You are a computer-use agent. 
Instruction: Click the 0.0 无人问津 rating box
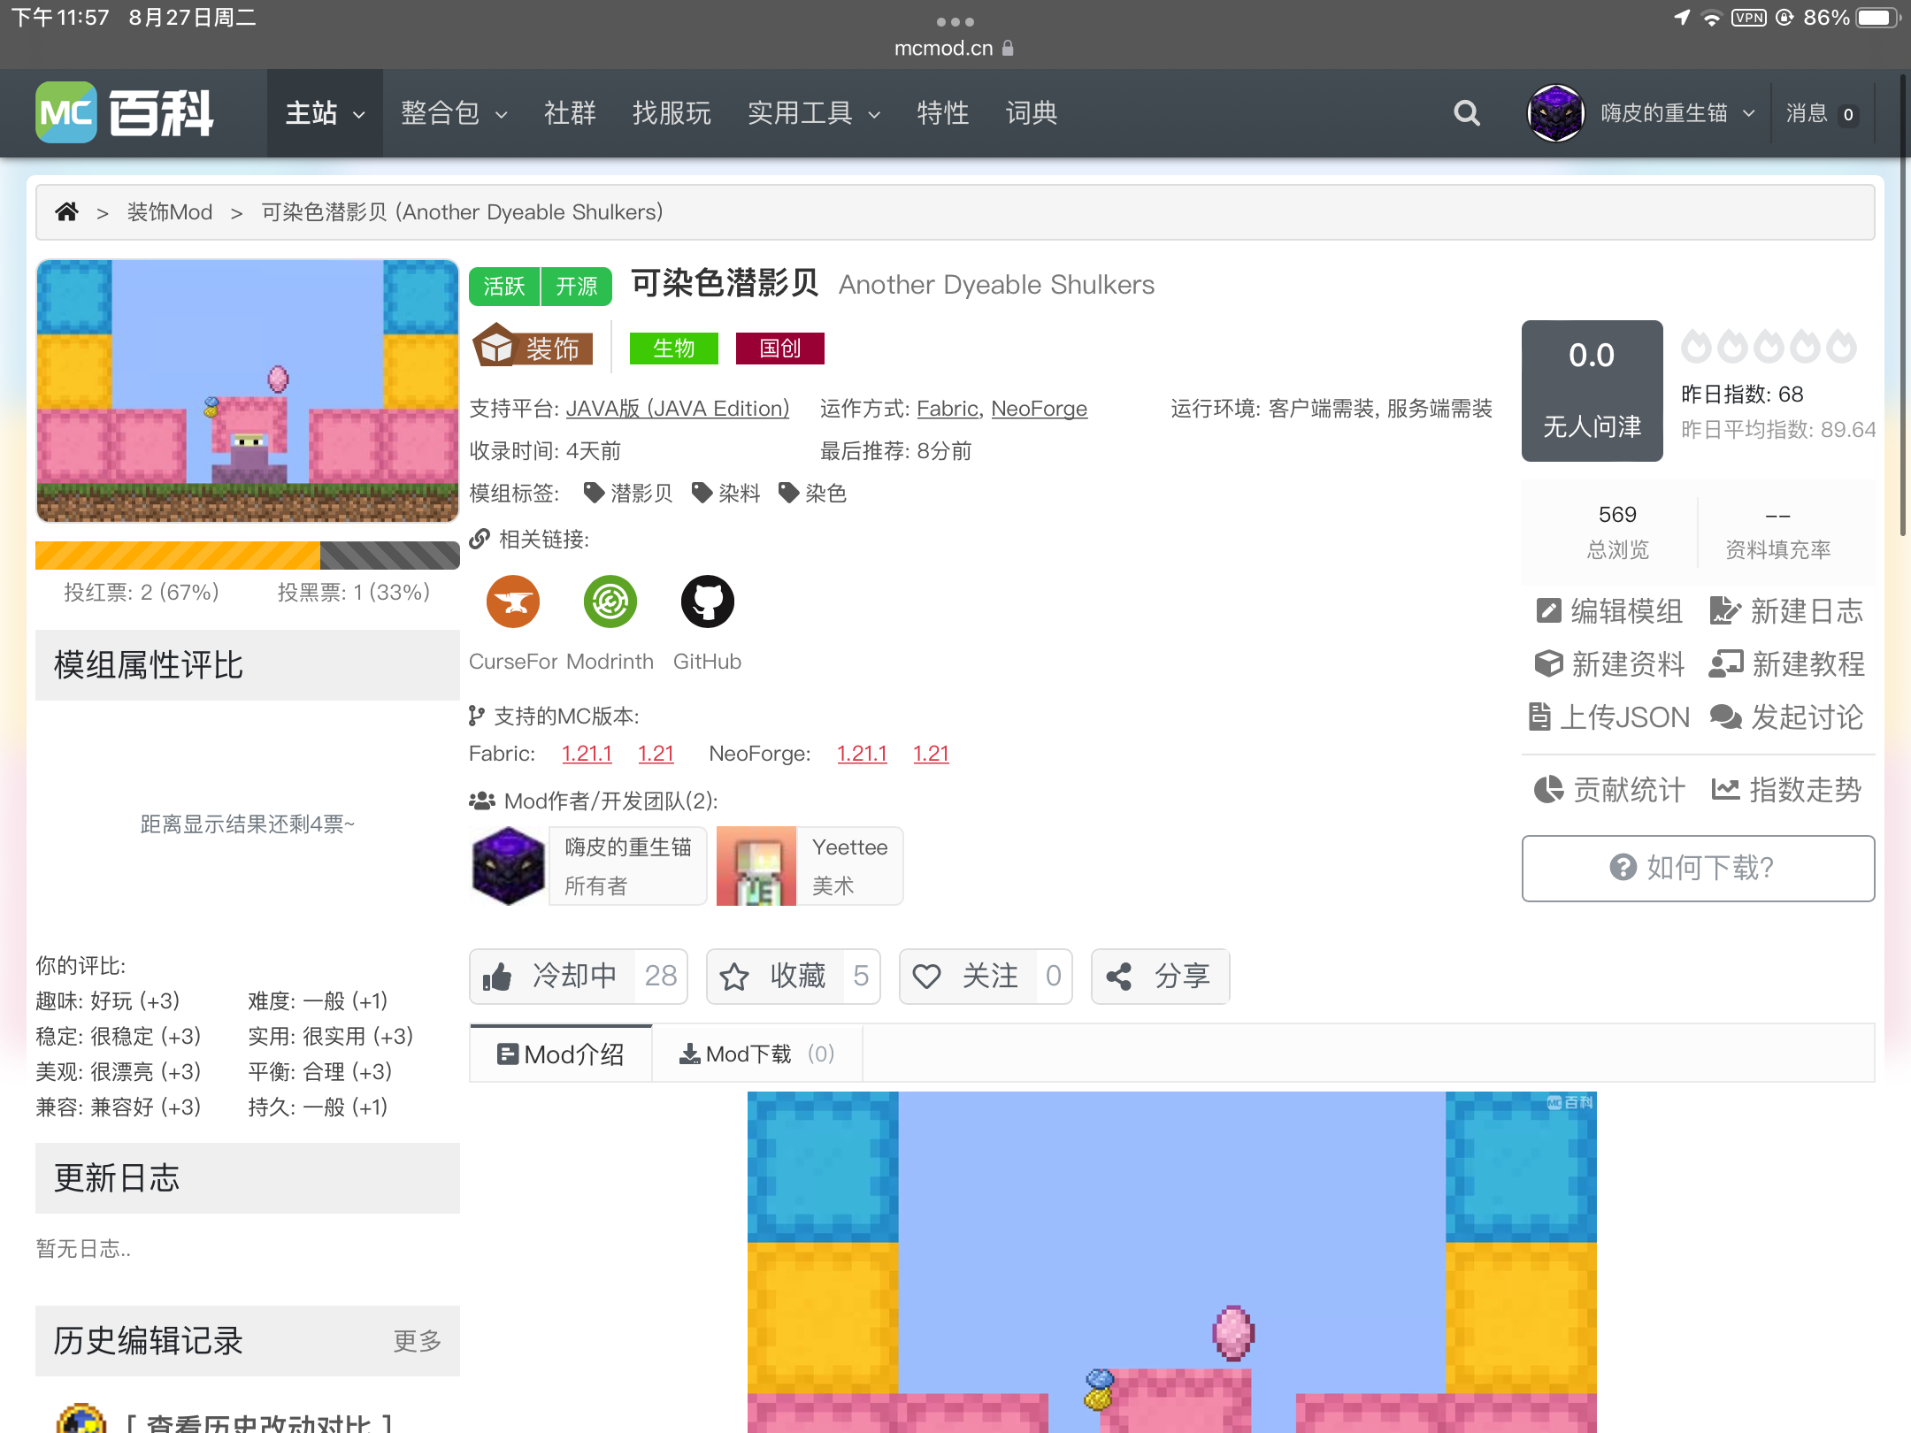coord(1592,390)
